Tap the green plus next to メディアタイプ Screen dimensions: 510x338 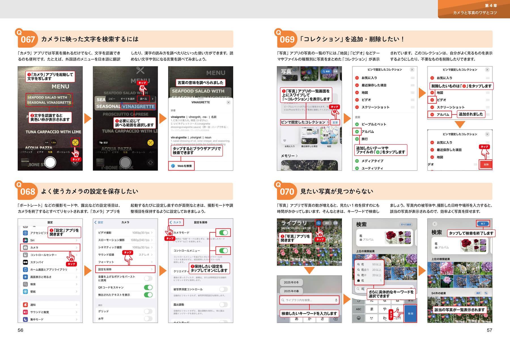357,161
